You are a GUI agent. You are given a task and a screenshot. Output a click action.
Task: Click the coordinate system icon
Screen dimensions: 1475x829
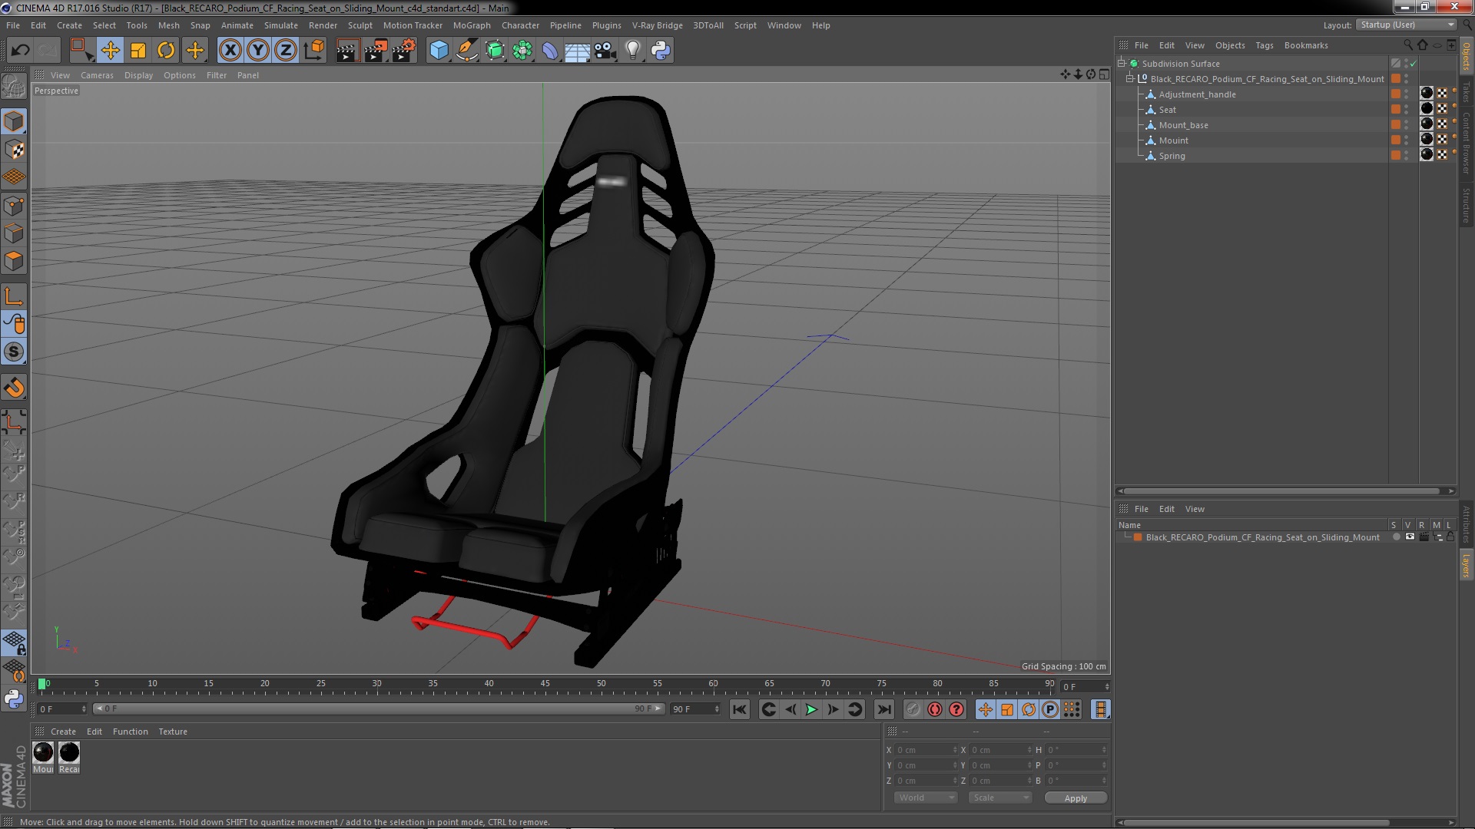tap(313, 51)
